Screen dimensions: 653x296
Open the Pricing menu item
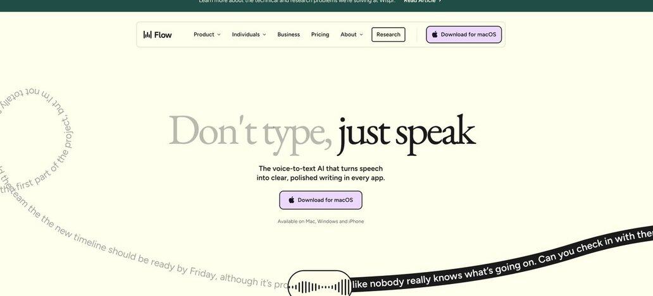(x=320, y=35)
